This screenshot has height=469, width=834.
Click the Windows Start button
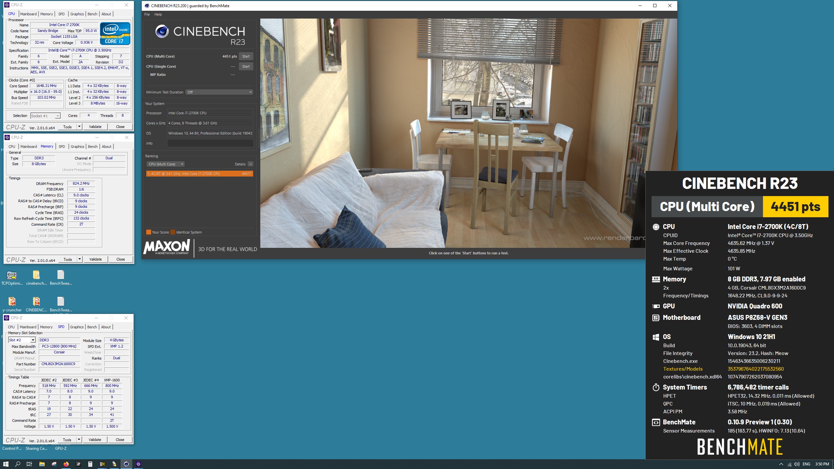(x=6, y=464)
